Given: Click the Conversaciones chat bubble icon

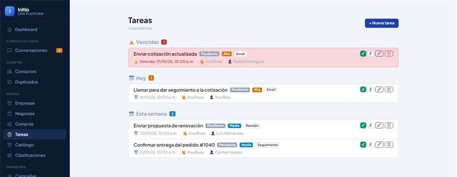Looking at the screenshot, I should pyautogui.click(x=10, y=50).
